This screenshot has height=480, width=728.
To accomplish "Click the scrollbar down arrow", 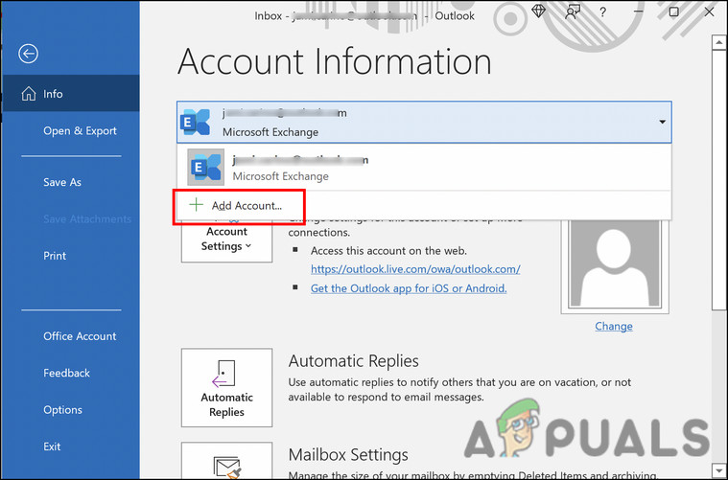I will (719, 470).
